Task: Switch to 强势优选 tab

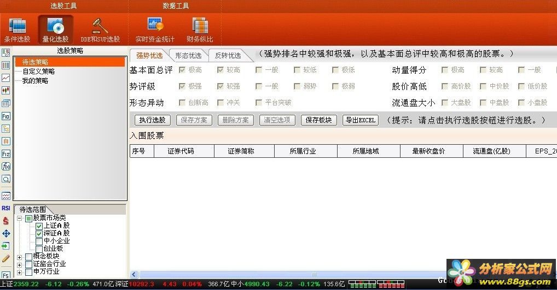Action: pyautogui.click(x=149, y=55)
